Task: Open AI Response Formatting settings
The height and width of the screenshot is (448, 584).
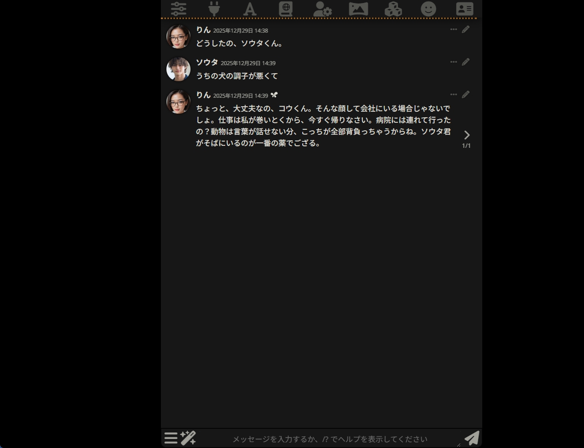Action: click(250, 9)
